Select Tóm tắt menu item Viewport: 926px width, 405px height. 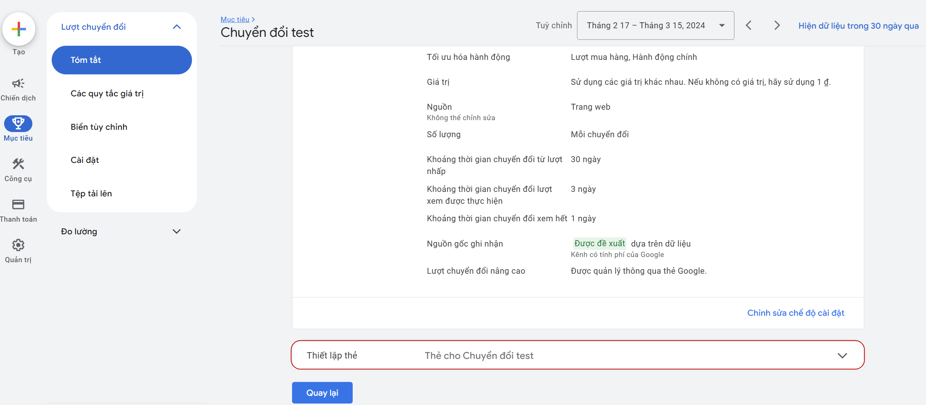(x=122, y=60)
